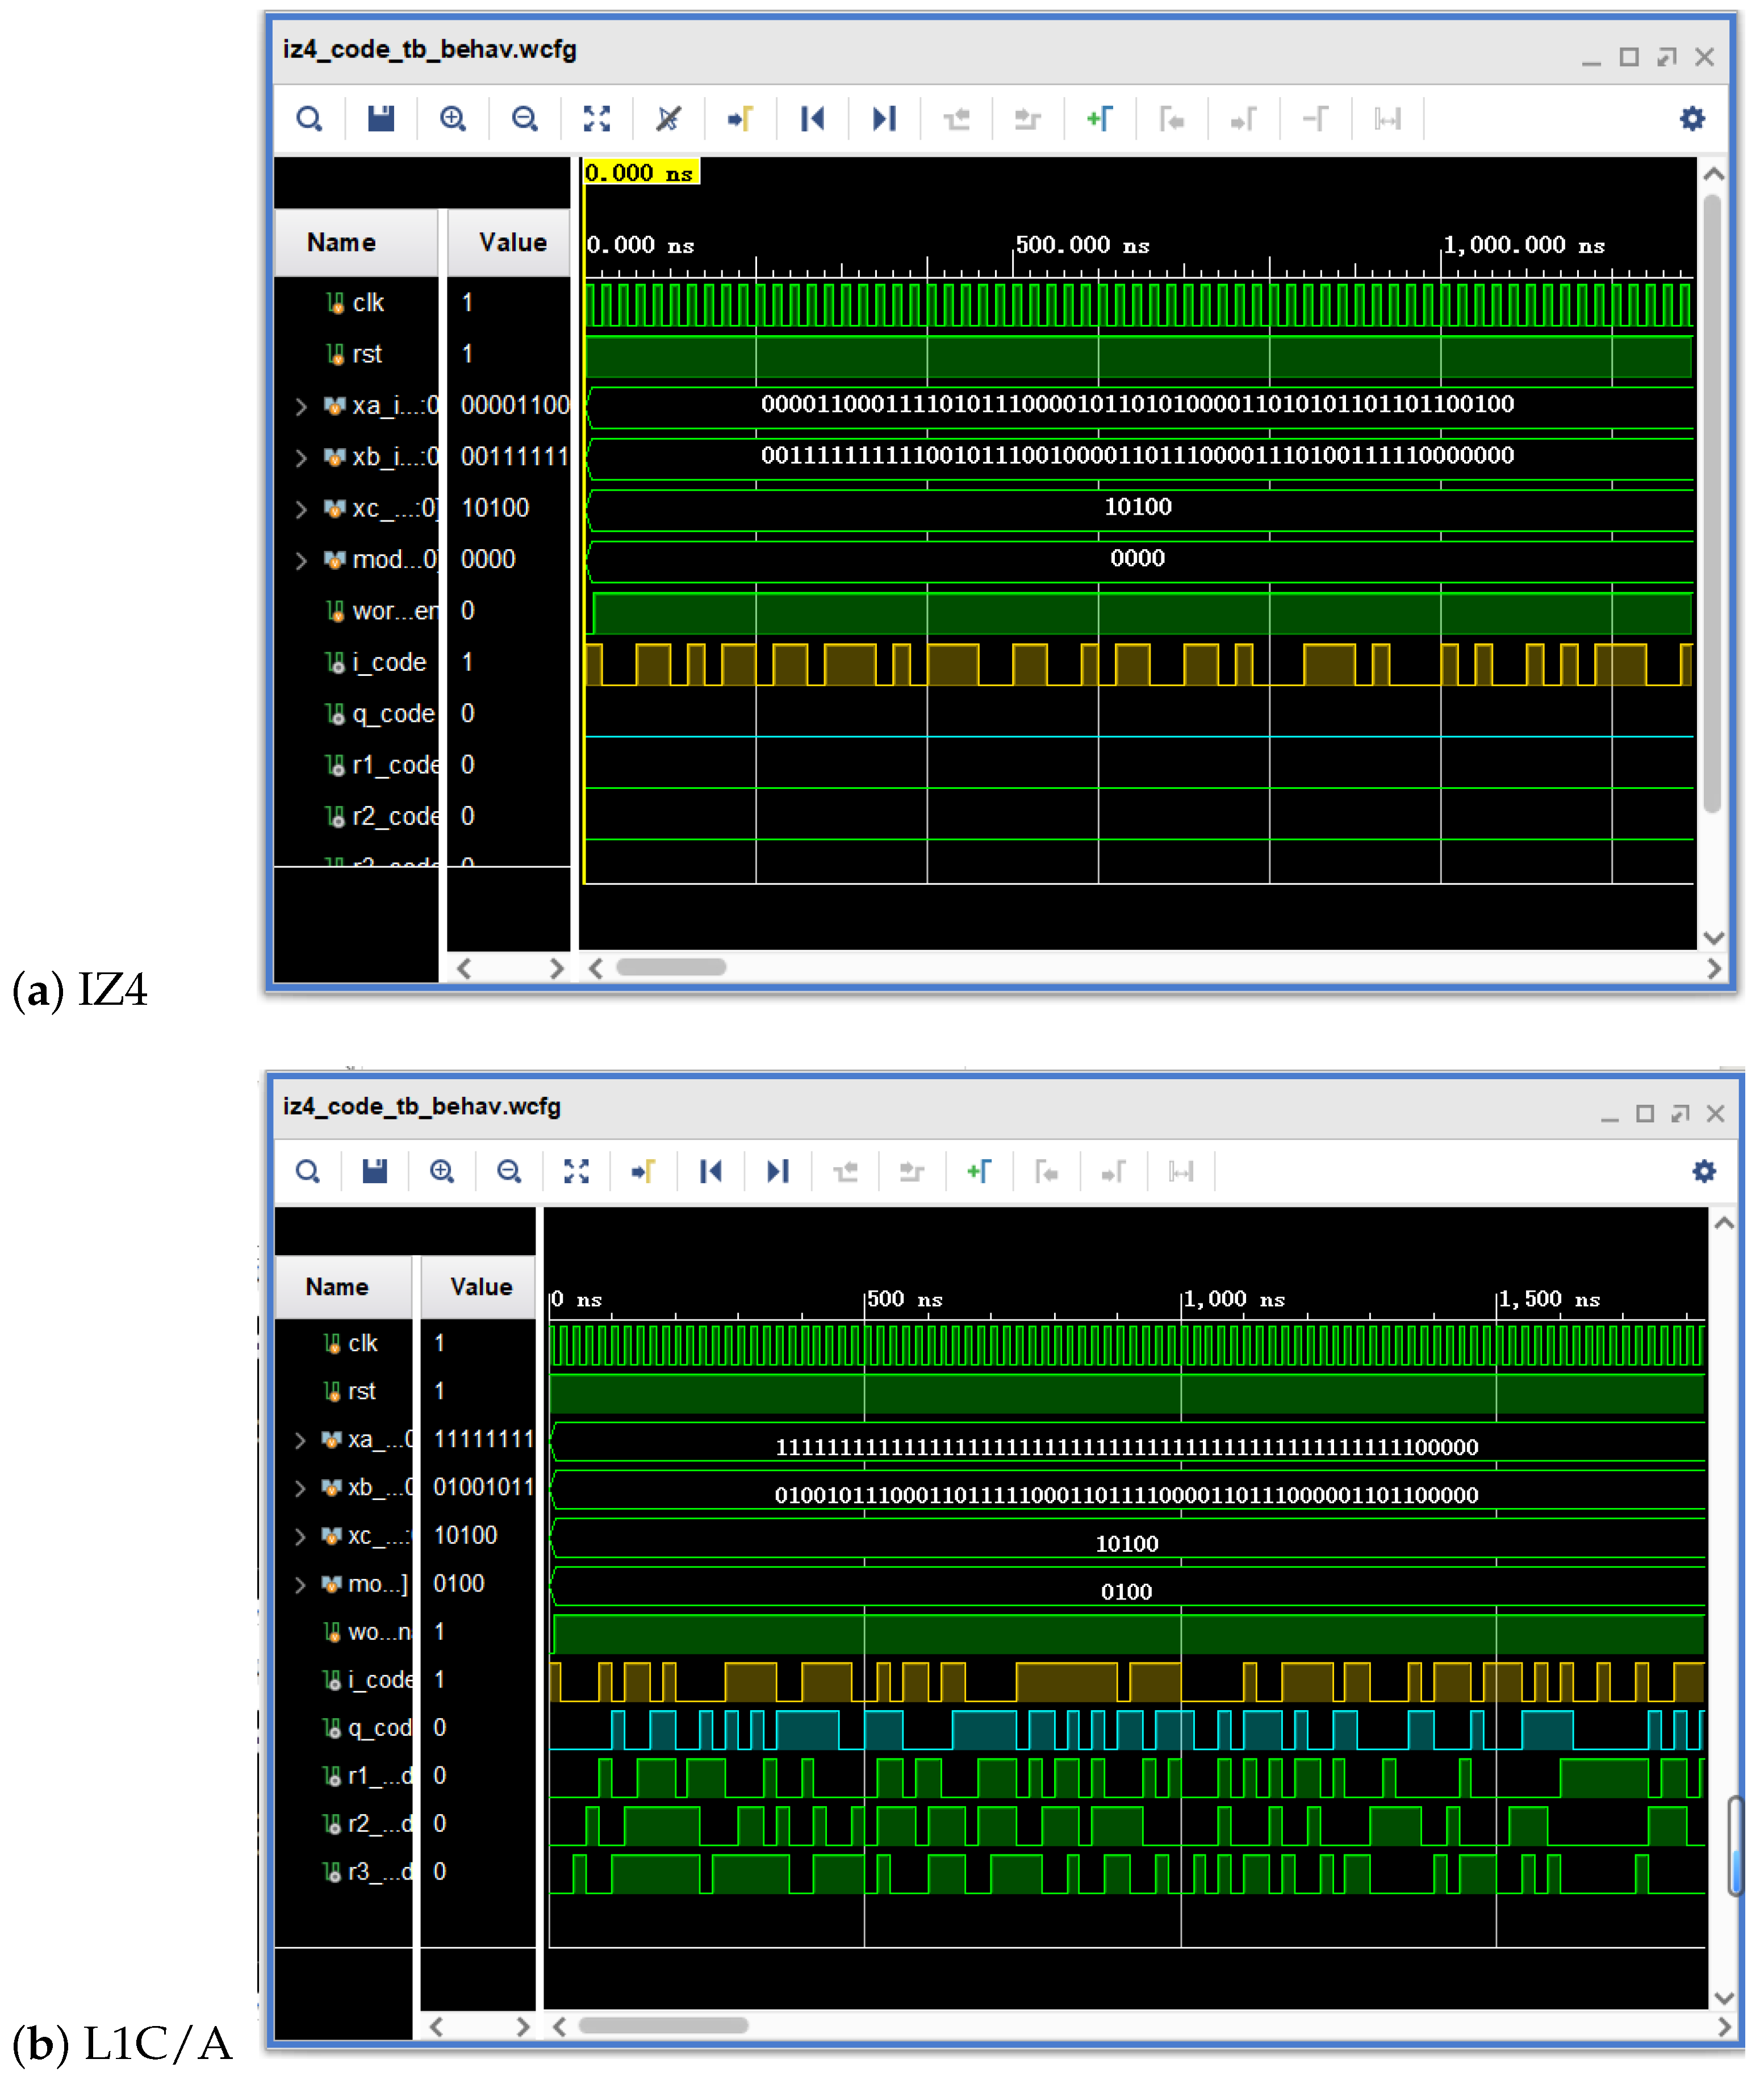Image resolution: width=1764 pixels, height=2080 pixels.
Task: Open settings gear in top waveform window
Action: click(1692, 119)
